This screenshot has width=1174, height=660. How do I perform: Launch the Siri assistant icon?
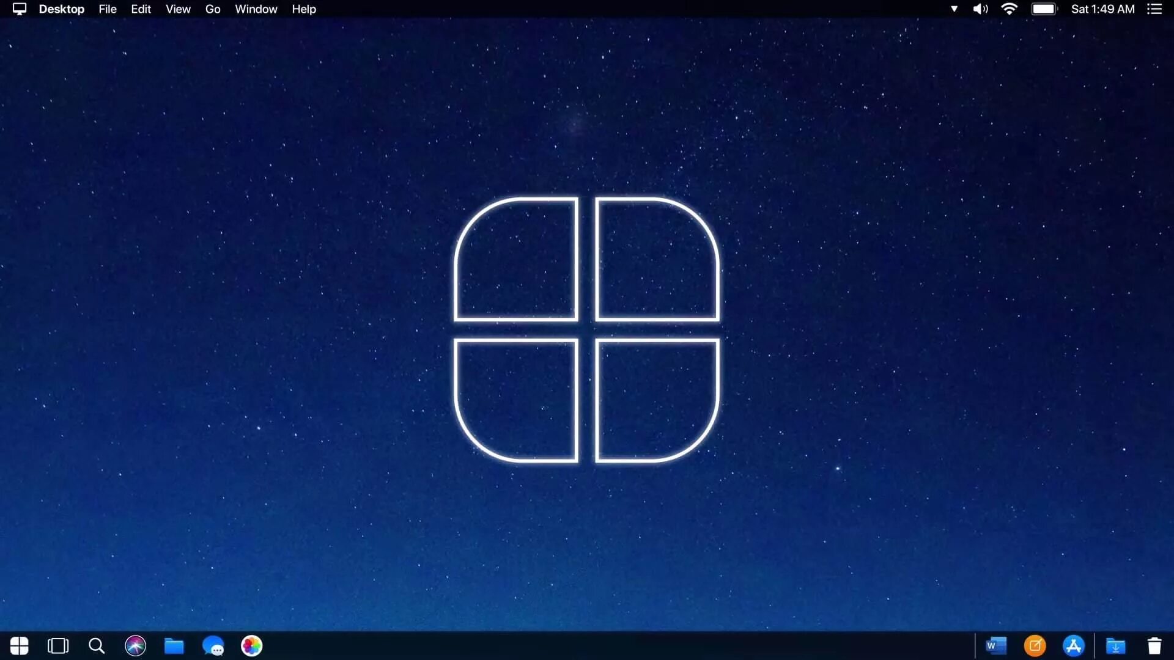(x=135, y=646)
